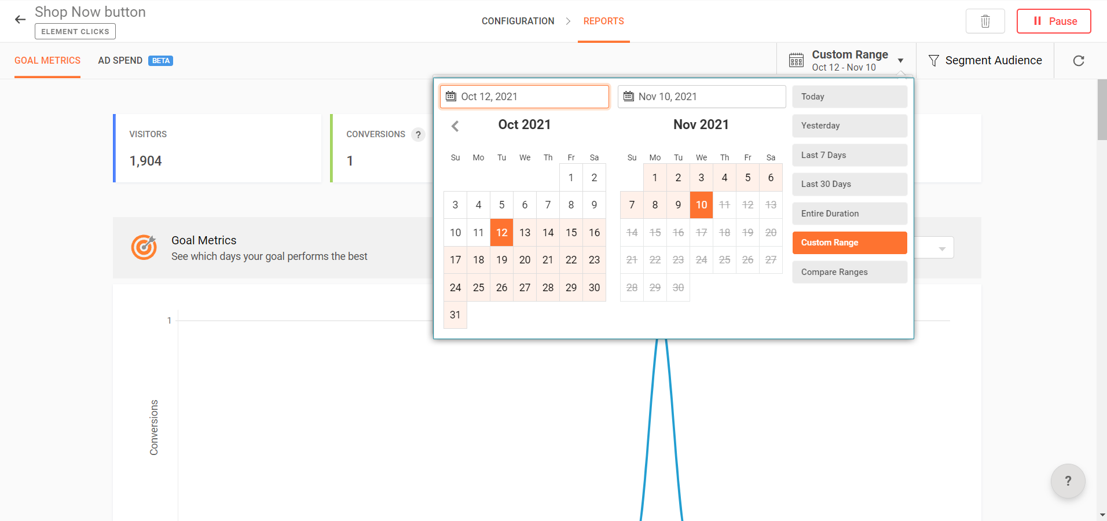The height and width of the screenshot is (521, 1107).
Task: Pause the Shop Now button experiment
Action: click(x=1053, y=21)
